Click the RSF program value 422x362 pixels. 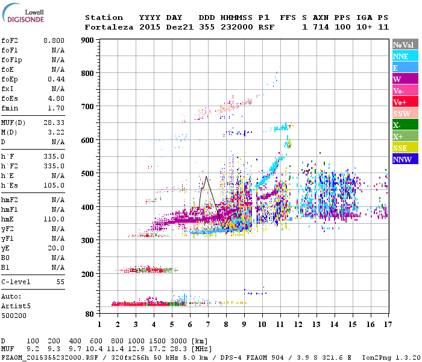(266, 27)
